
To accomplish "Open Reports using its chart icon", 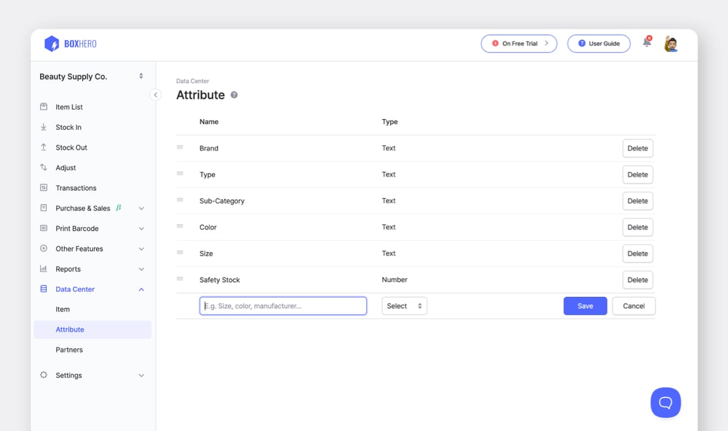I will pos(43,268).
